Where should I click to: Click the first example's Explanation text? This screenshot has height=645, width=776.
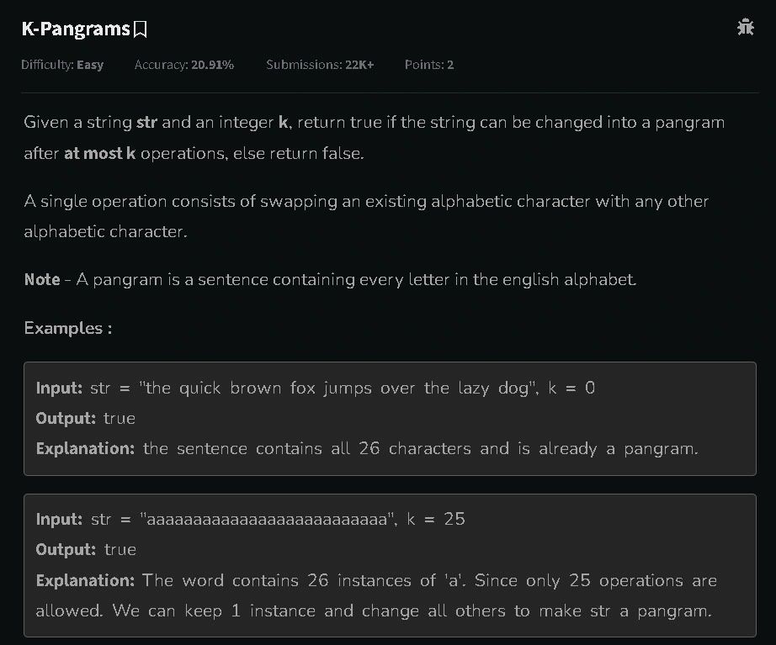point(367,448)
